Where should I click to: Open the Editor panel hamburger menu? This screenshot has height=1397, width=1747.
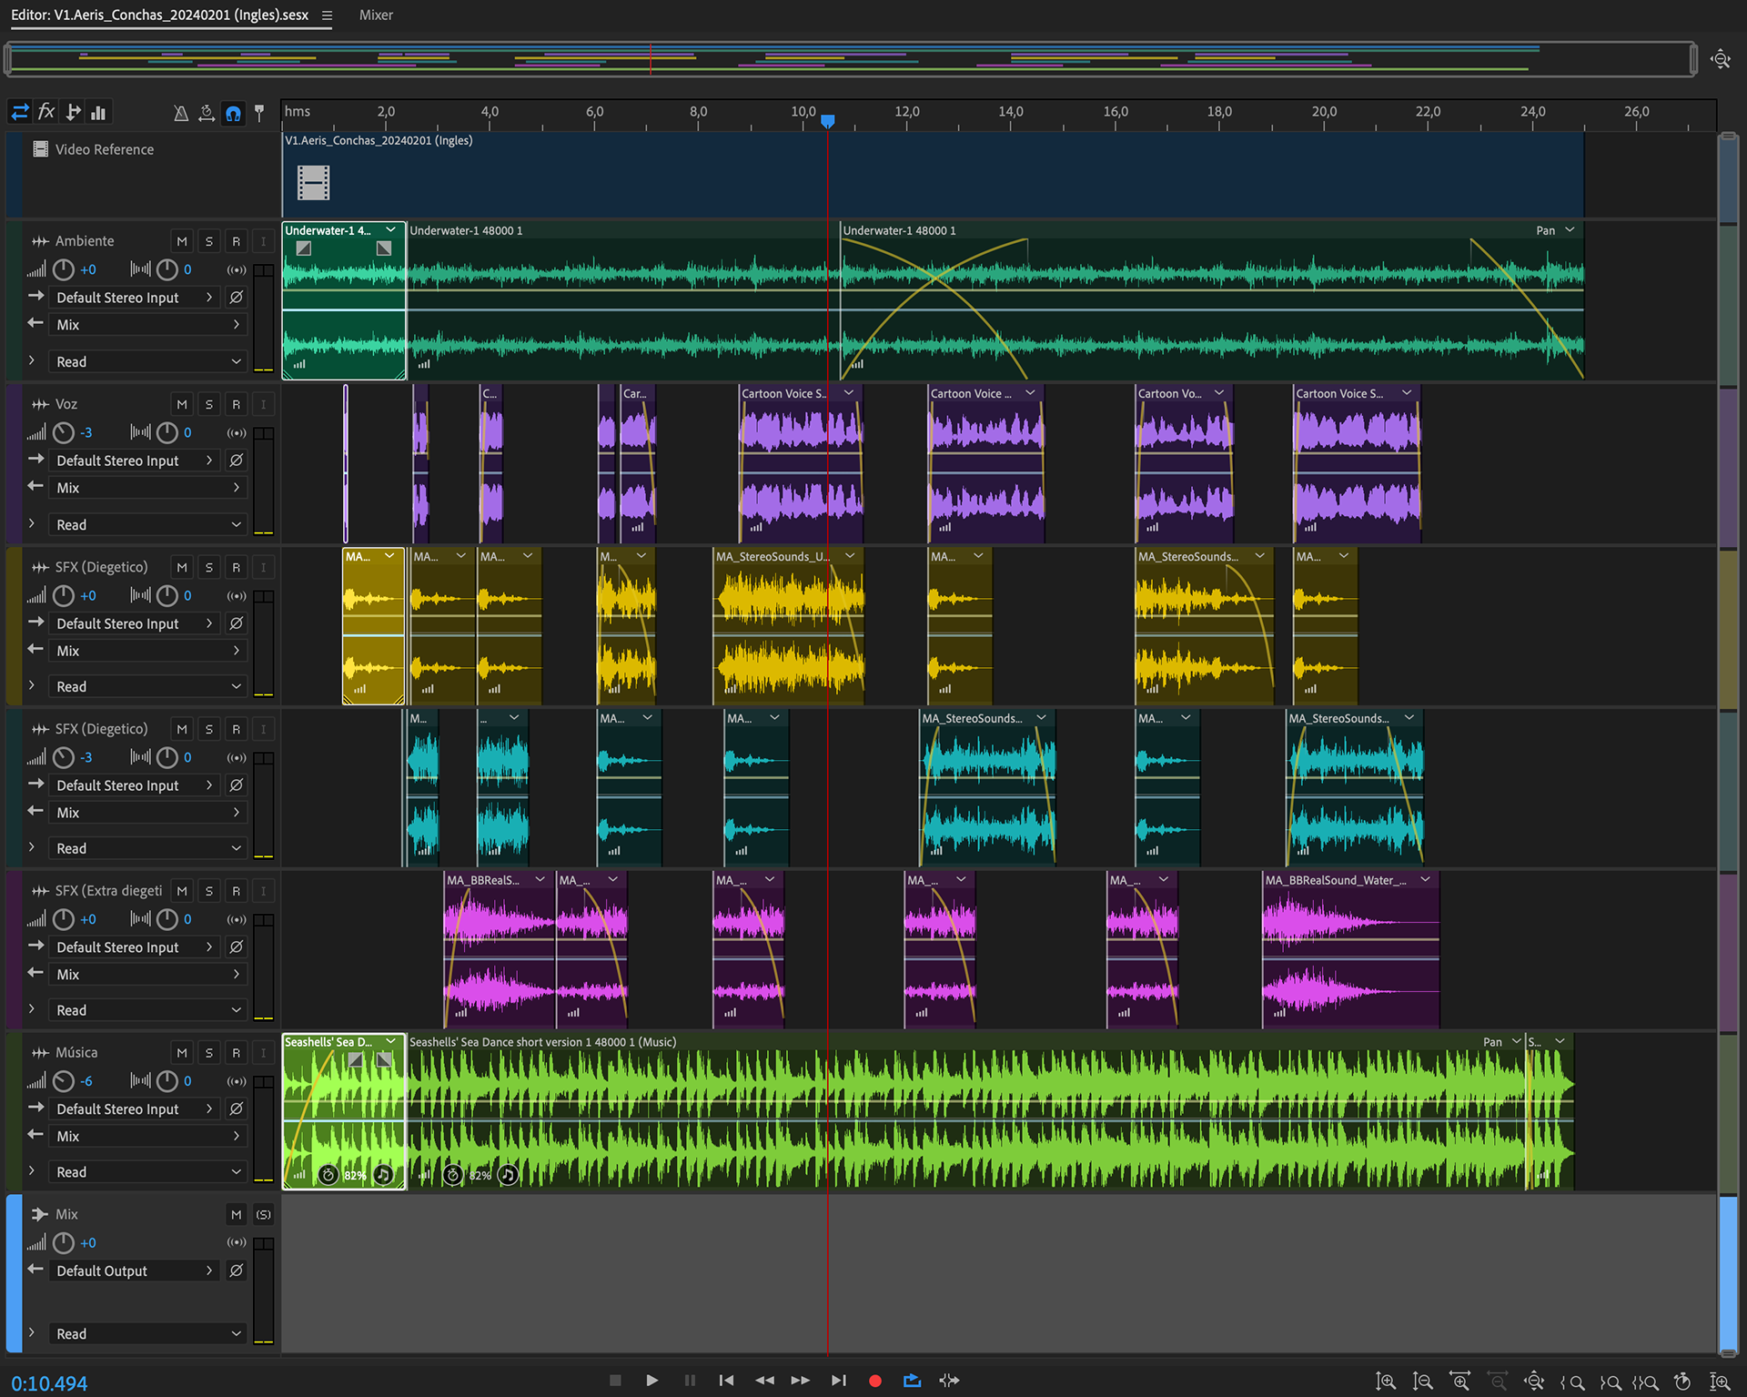tap(328, 15)
